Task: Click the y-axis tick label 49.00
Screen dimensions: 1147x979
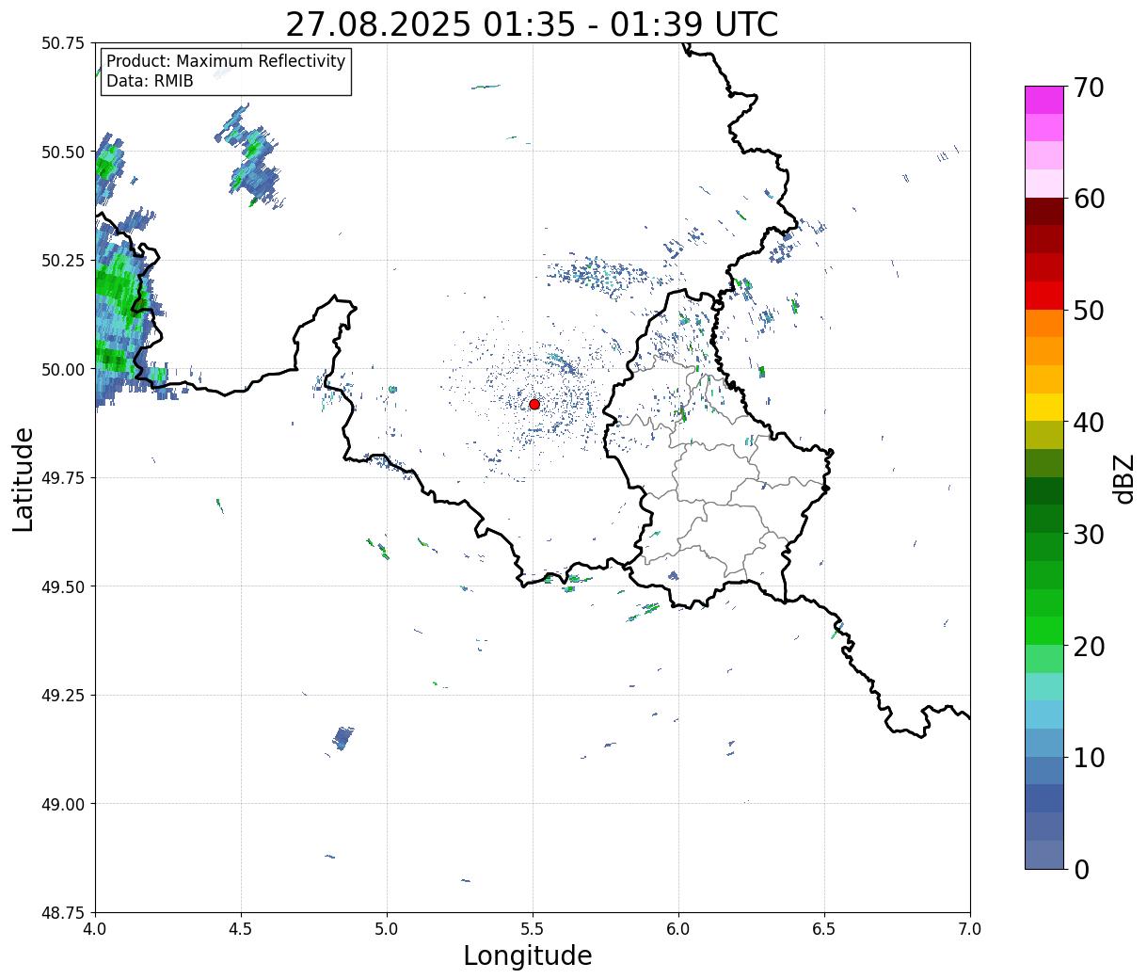Action: click(63, 804)
